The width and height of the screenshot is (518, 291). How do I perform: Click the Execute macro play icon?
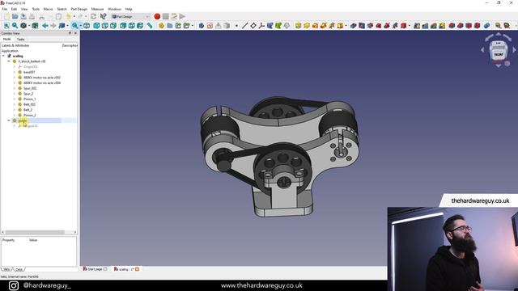[182, 16]
